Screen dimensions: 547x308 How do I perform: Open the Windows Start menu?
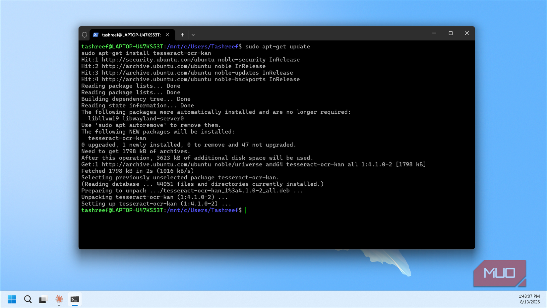tap(12, 299)
